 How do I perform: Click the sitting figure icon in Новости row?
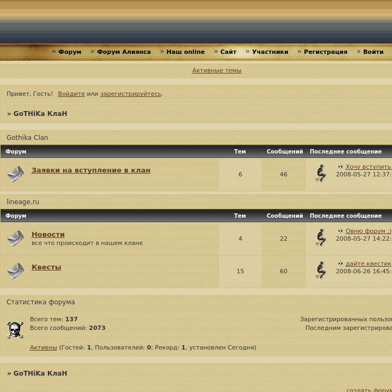(321, 237)
